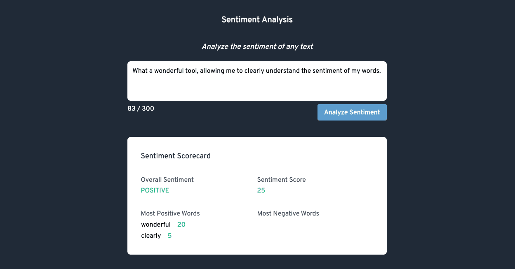Click 'wonderful' in the positive words list
Screen dimensions: 515x269
(155, 225)
